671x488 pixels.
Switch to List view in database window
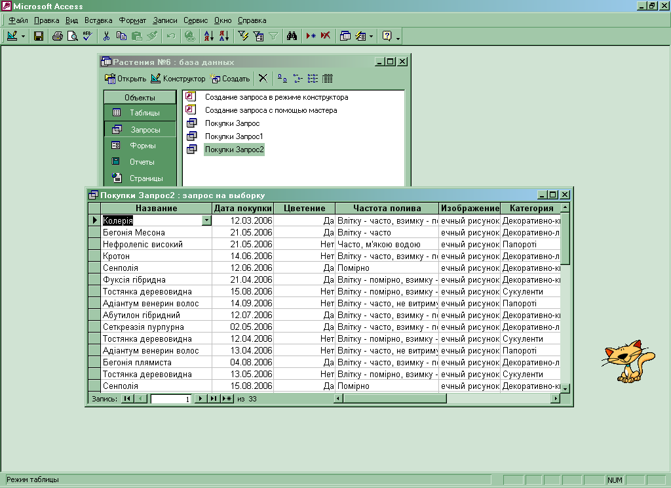pos(313,78)
